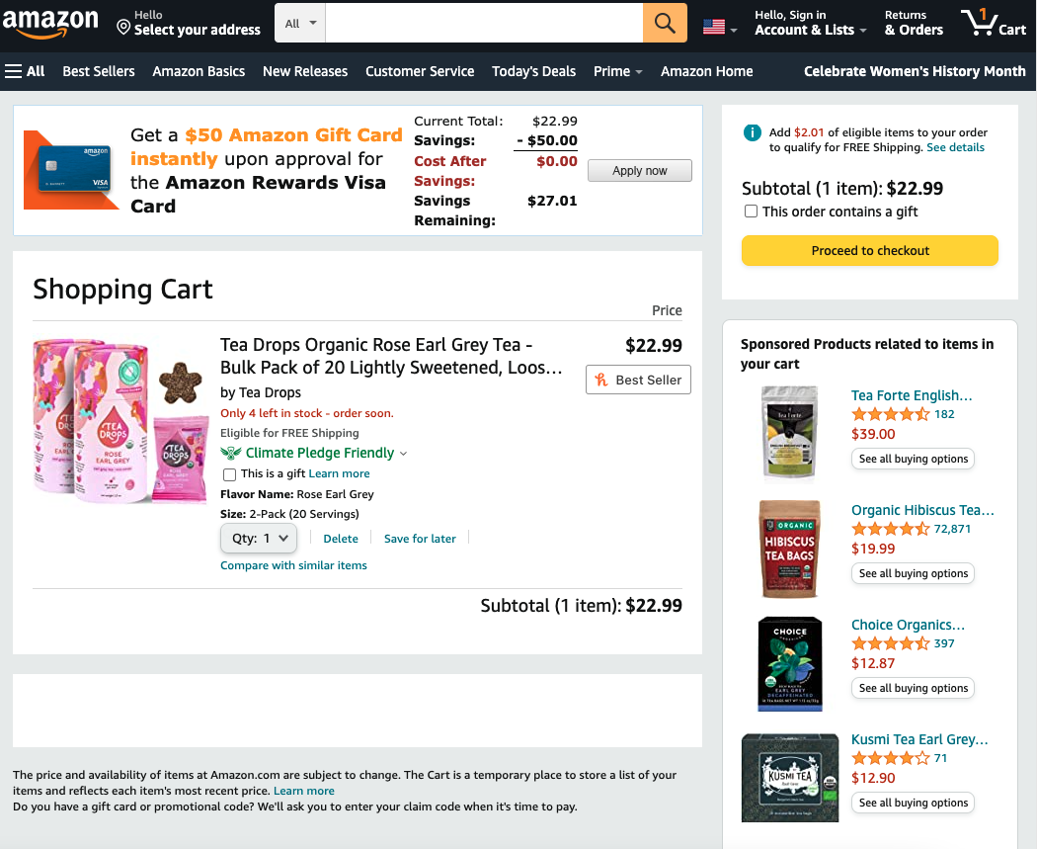The height and width of the screenshot is (849, 1037).
Task: Open the Kusmi Tea box thumbnail
Action: 790,778
